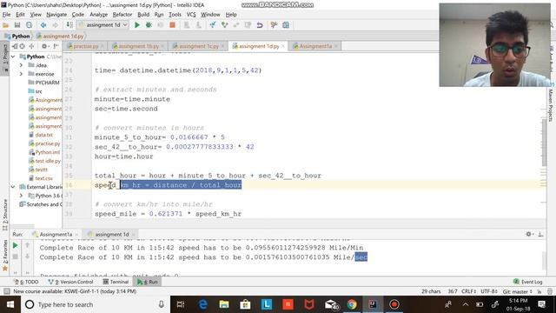Update project via VCS update icon

pyautogui.click(x=212, y=25)
